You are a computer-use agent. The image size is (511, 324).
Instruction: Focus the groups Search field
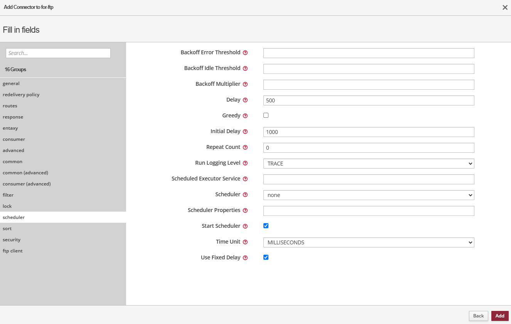pyautogui.click(x=58, y=53)
